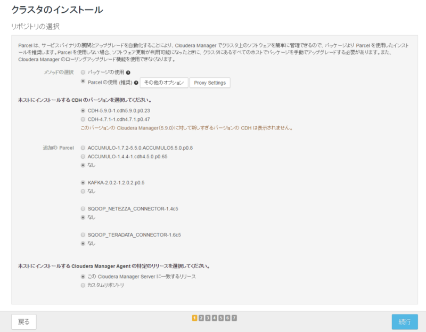
Task: Open help icon next to Parcel の使用 (推奨)
Action: [136, 83]
